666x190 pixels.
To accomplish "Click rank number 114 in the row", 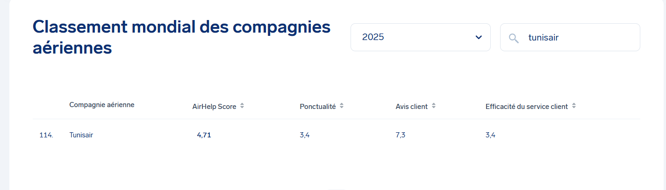I will point(46,136).
